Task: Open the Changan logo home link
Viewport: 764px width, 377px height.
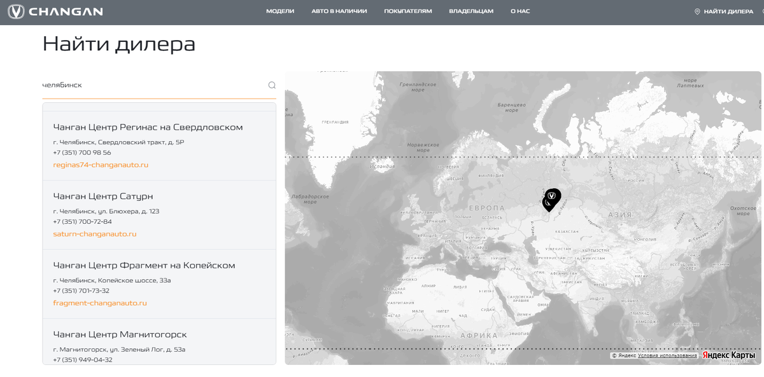Action: [55, 11]
